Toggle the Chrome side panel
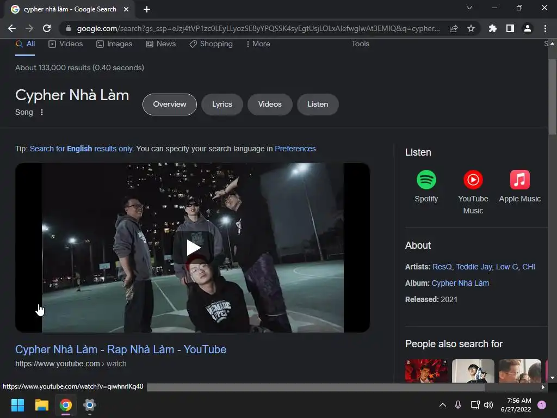This screenshot has height=418, width=557. click(x=510, y=28)
